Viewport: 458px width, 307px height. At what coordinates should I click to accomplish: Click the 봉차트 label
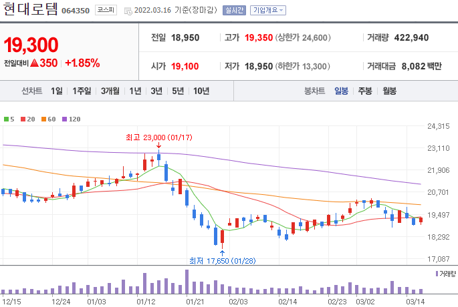pos(315,91)
